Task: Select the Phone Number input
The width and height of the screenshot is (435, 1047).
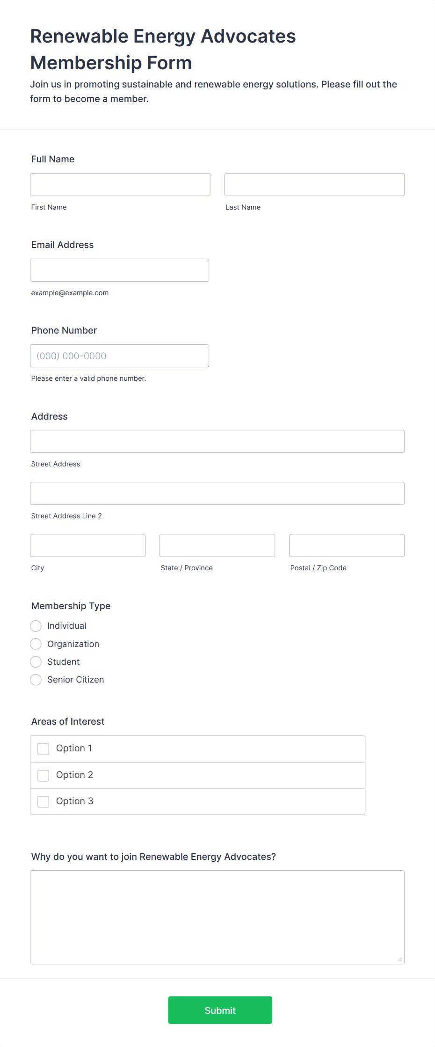Action: pyautogui.click(x=120, y=356)
